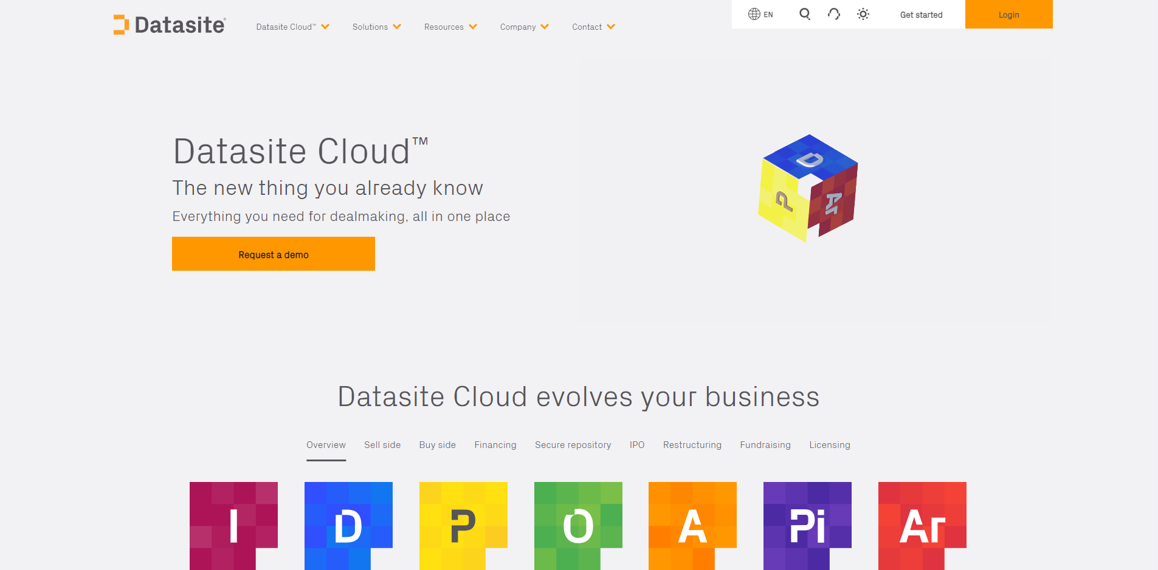Select the yellow P product tile

[x=463, y=526]
